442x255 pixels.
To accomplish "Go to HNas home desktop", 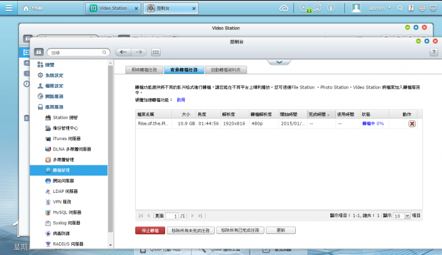I will (x=33, y=8).
